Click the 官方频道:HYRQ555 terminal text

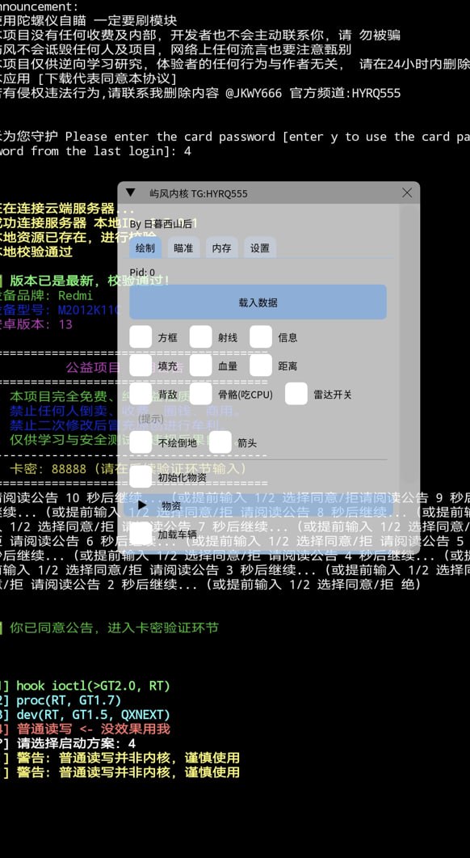click(345, 93)
